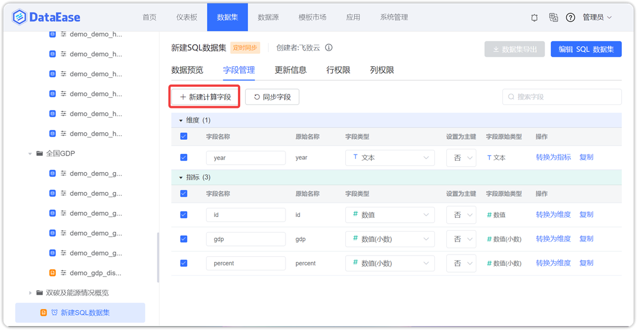Click 转换为指标 for the year field
Viewport: 637px width, 330px height.
[x=554, y=157]
